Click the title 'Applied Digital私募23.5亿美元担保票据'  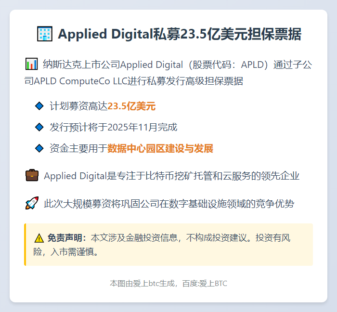[180, 34]
